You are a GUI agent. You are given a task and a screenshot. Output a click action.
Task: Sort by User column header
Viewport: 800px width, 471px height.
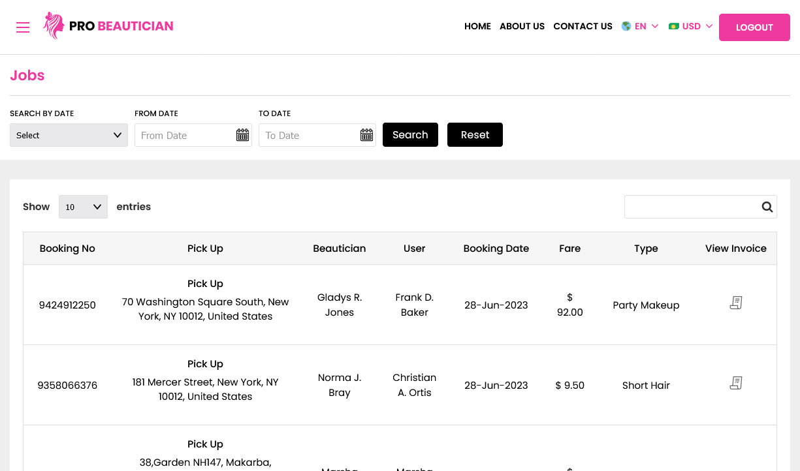(x=415, y=249)
